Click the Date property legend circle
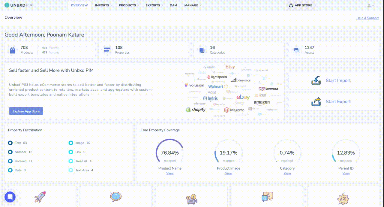Viewport: 384px width, 207px height. [x=10, y=170]
